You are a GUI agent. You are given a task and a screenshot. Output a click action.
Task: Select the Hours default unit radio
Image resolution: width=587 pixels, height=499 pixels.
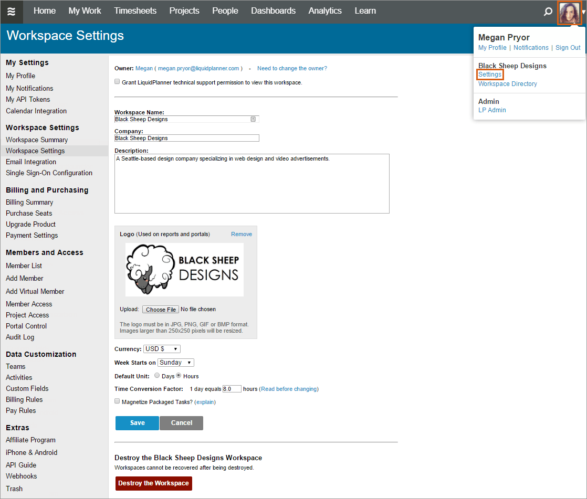[x=179, y=376]
